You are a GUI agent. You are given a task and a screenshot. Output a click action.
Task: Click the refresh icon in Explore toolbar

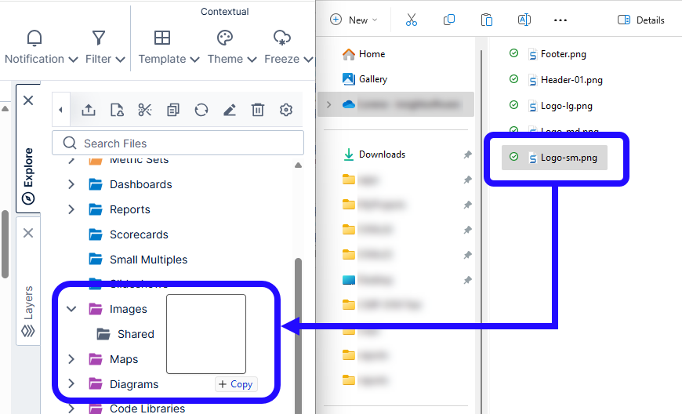pyautogui.click(x=201, y=110)
